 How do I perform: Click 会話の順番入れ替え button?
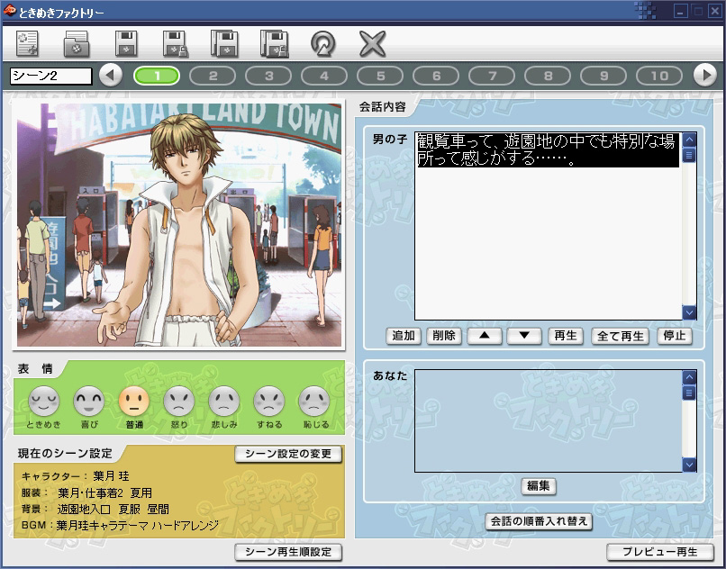pos(539,521)
